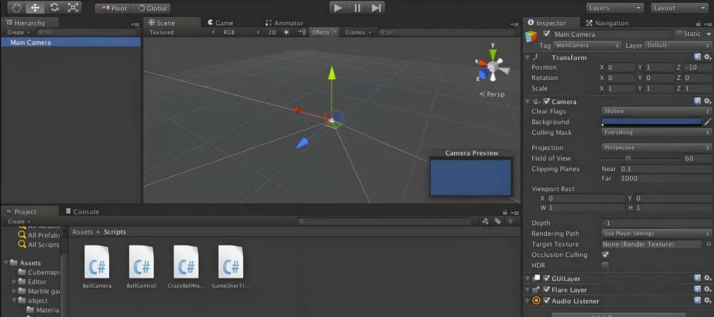Image resolution: width=714 pixels, height=317 pixels.
Task: Select Main Camera in Hierarchy
Action: tap(71, 42)
